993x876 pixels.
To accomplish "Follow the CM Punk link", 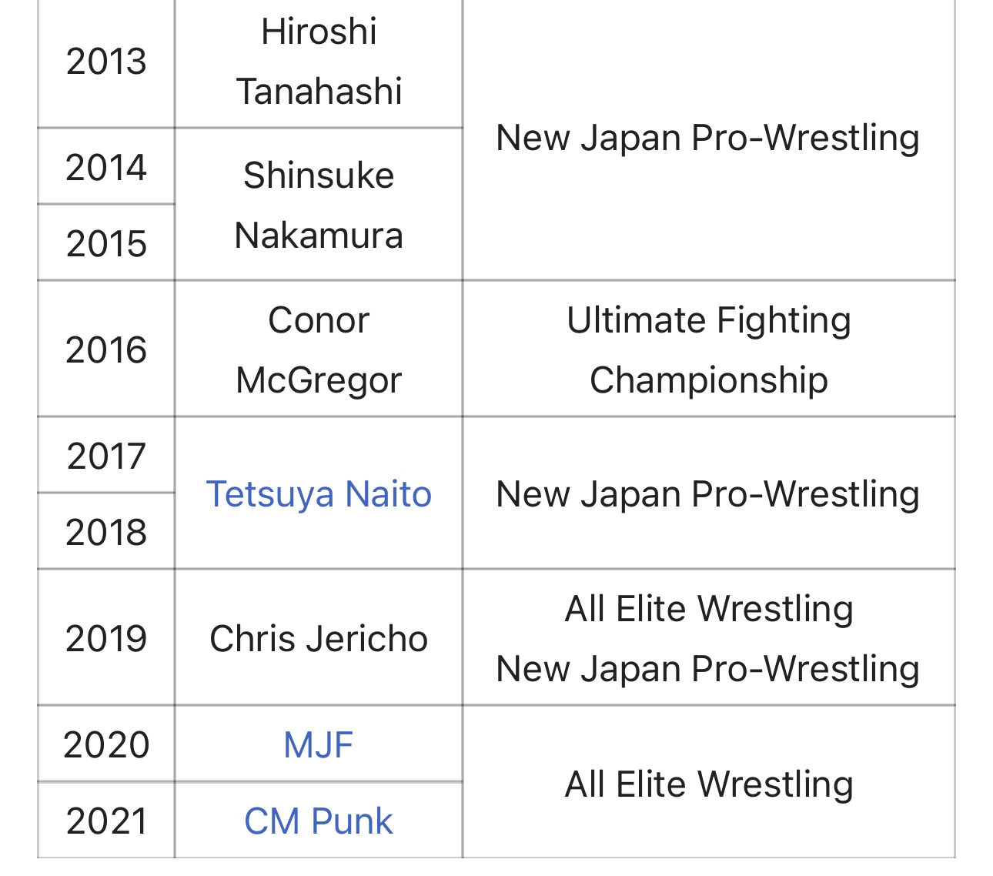I will [x=319, y=821].
